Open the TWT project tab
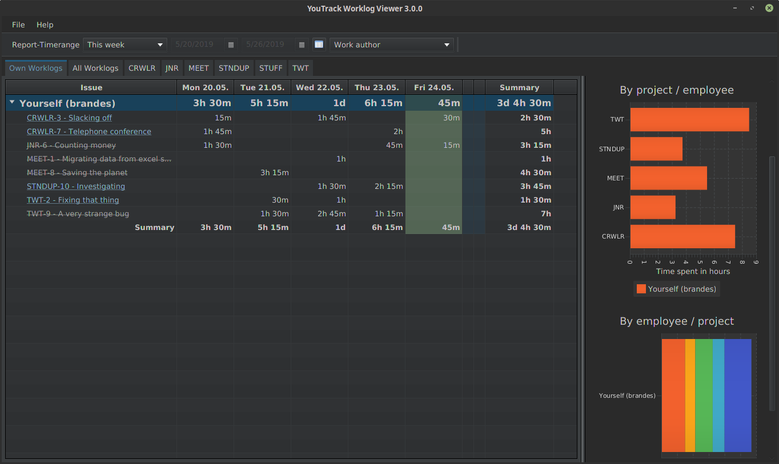This screenshot has width=779, height=464. (300, 68)
